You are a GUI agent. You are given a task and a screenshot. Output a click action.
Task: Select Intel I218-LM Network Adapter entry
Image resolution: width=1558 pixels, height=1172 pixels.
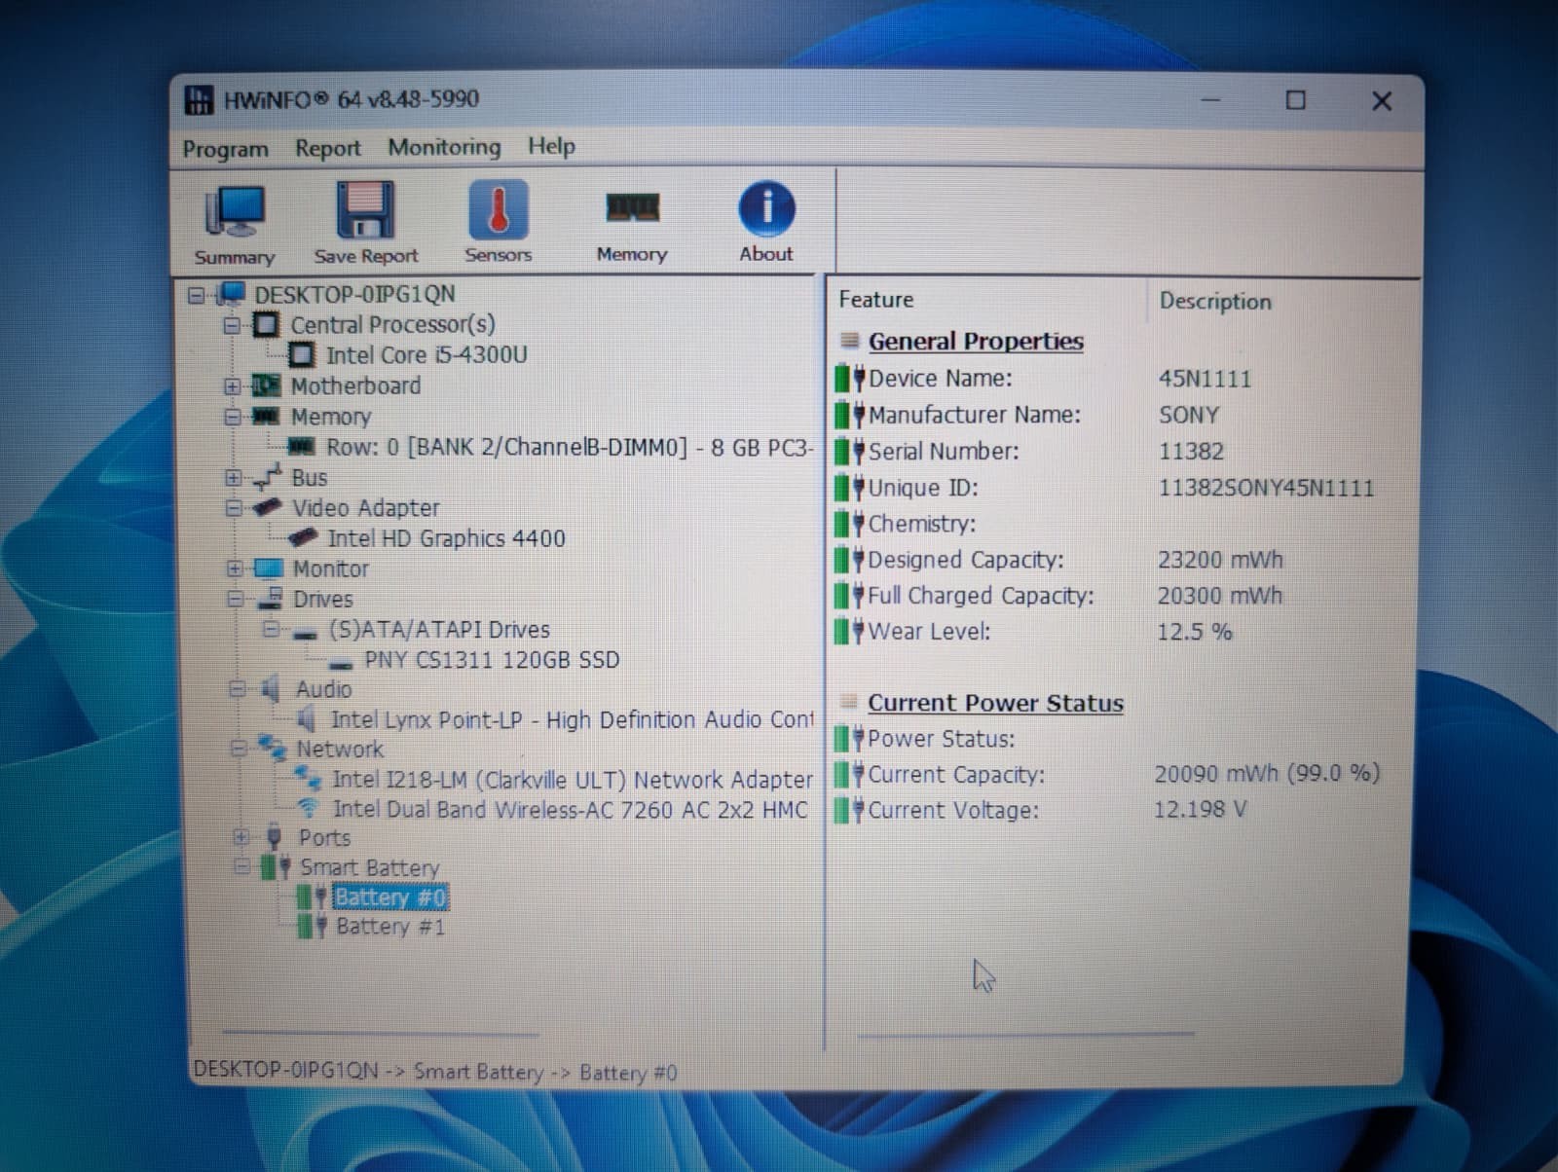pos(572,780)
